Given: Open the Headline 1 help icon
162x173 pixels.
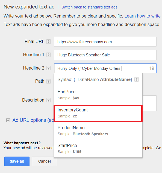Looking at the screenshot, I should [48, 55].
